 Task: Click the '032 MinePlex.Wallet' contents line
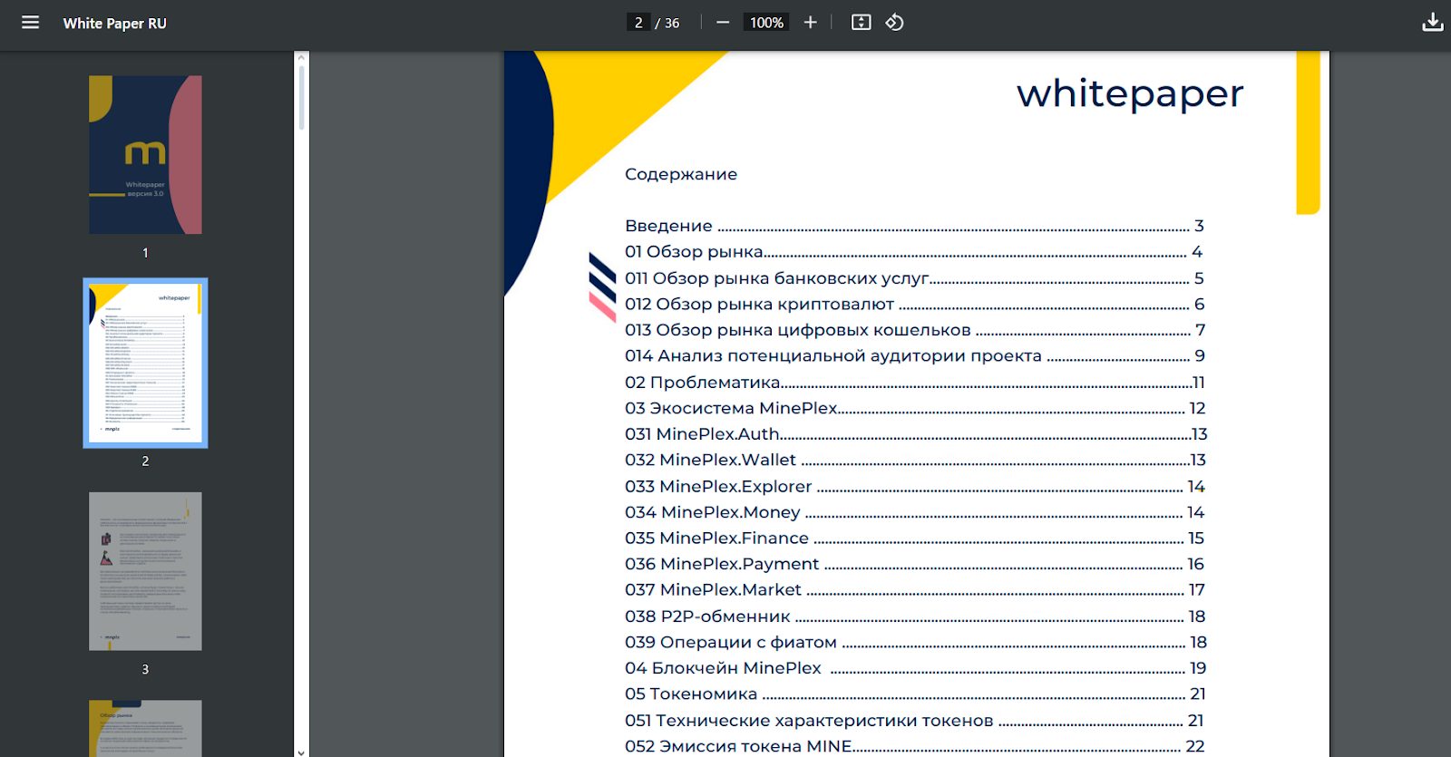916,460
